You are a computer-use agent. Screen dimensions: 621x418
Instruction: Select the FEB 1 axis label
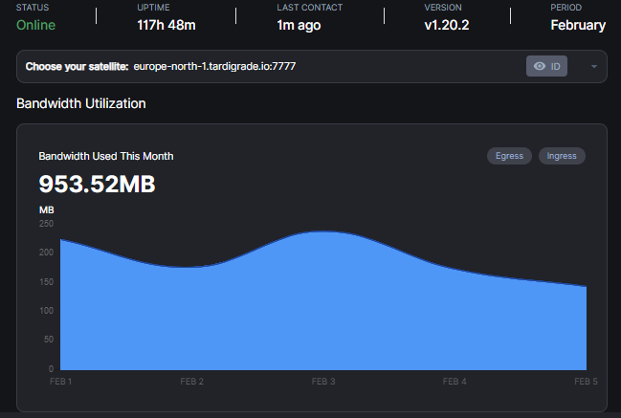[x=61, y=382]
